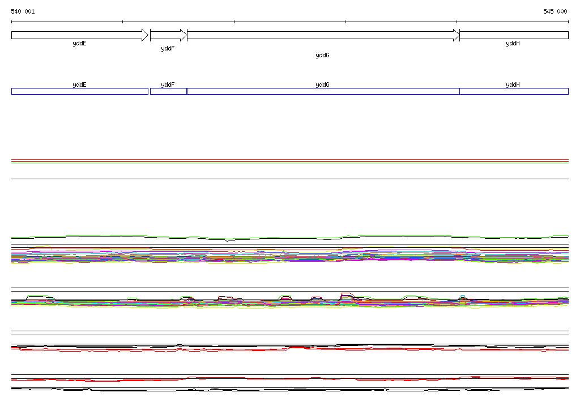This screenshot has height=405, width=580.
Task: Select the blue yddH annotation box
Action: pyautogui.click(x=513, y=91)
